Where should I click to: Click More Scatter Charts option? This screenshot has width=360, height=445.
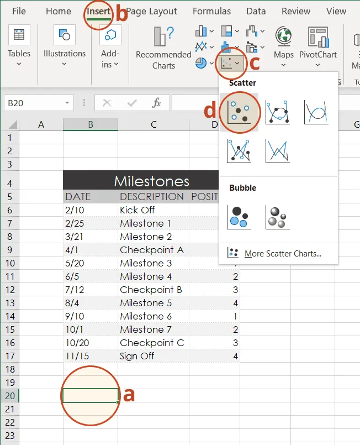(x=282, y=254)
